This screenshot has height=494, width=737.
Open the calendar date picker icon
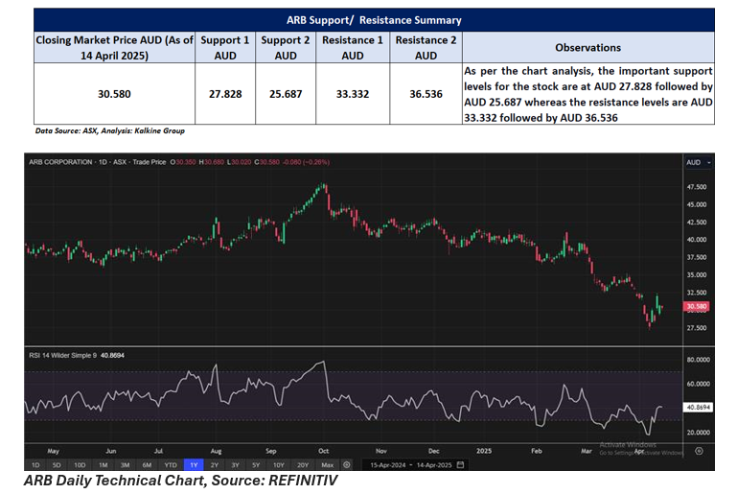click(x=460, y=465)
